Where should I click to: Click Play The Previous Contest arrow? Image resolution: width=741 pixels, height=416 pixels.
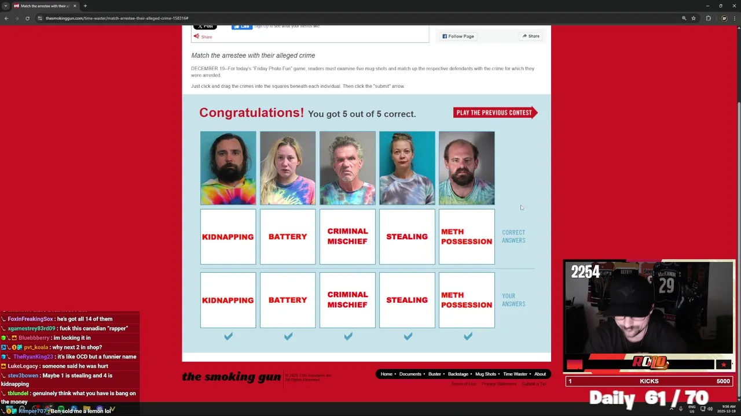click(496, 113)
